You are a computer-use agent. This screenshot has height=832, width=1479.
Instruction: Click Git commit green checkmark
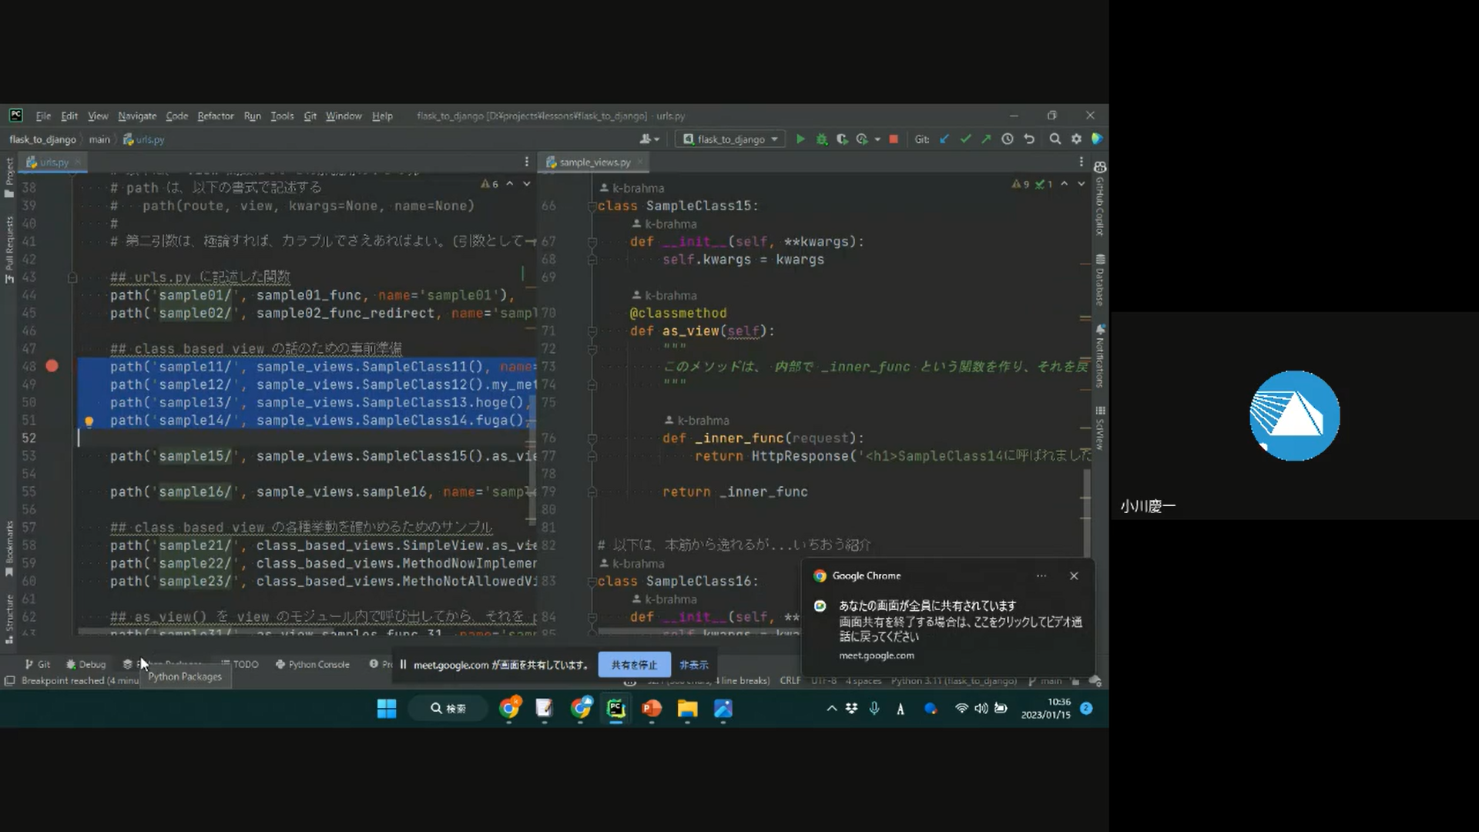pos(965,139)
